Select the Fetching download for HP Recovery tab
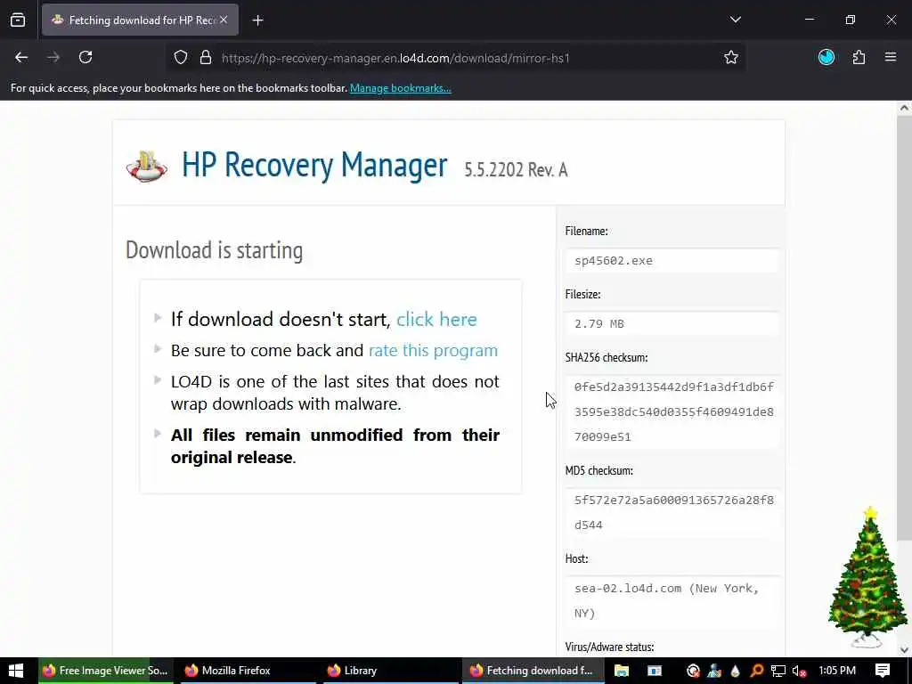 (140, 20)
